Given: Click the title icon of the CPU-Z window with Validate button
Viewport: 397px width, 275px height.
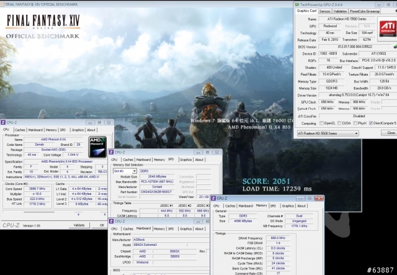Looking at the screenshot, I should (x=3, y=122).
